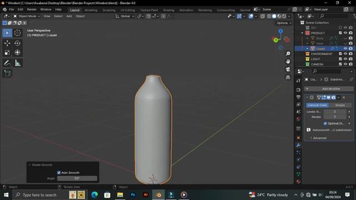Screen dimensions: 356x200
Task: Switch to the Modeling workspace tab
Action: 91,10
